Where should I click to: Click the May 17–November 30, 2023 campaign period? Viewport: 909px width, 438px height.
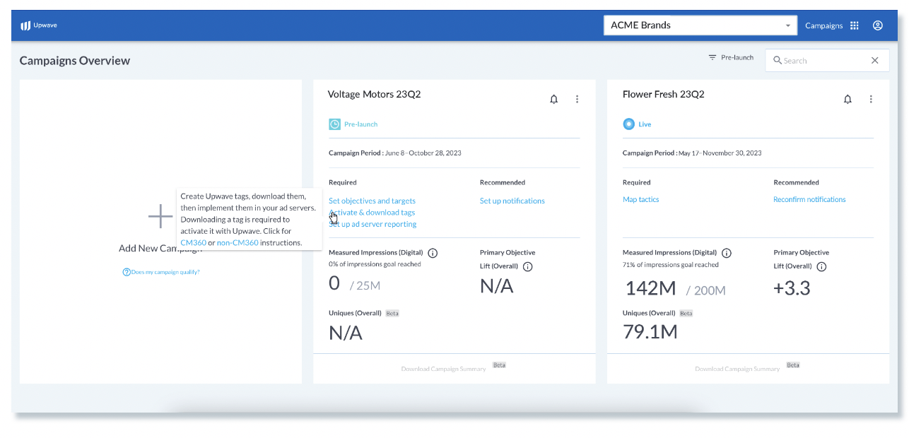pyautogui.click(x=720, y=153)
